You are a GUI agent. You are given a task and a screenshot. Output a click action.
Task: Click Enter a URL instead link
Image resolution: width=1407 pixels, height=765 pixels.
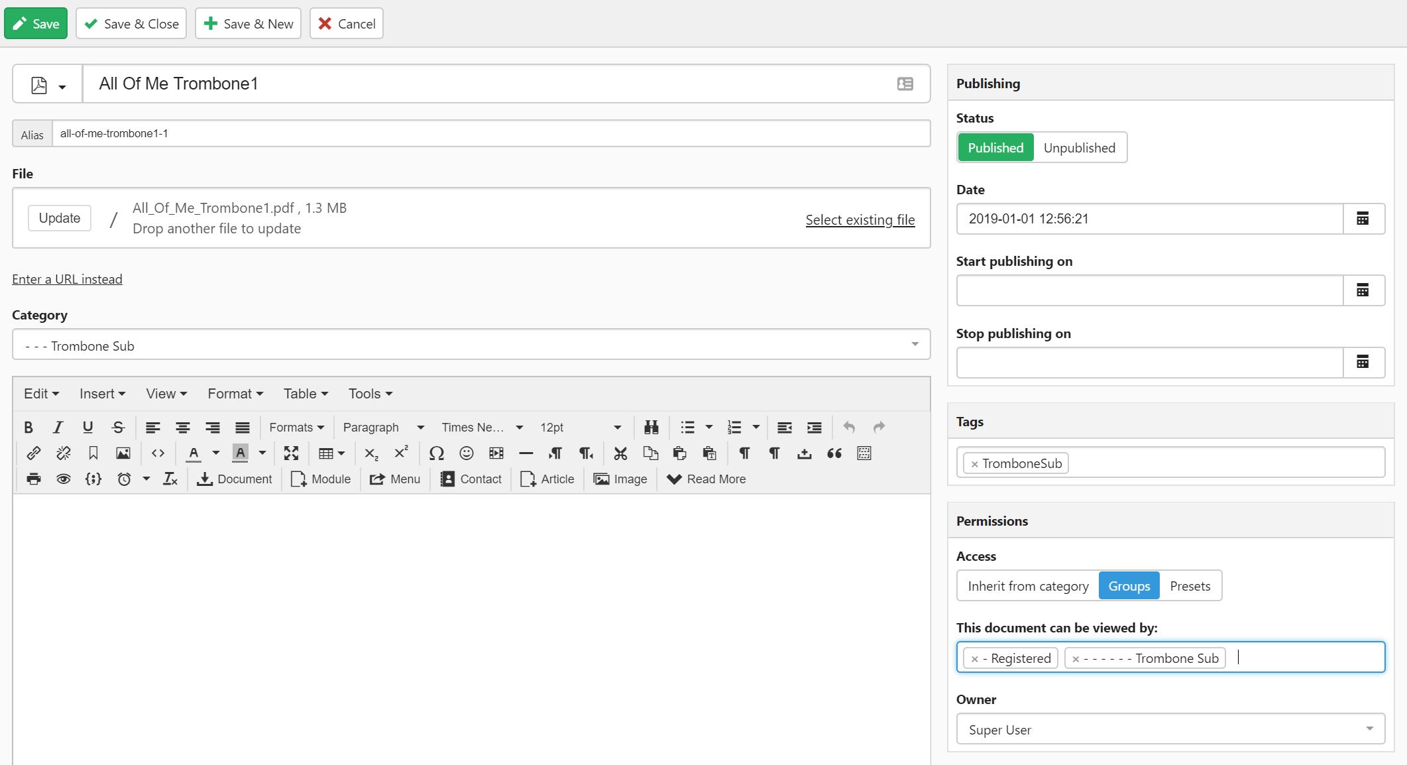point(66,279)
